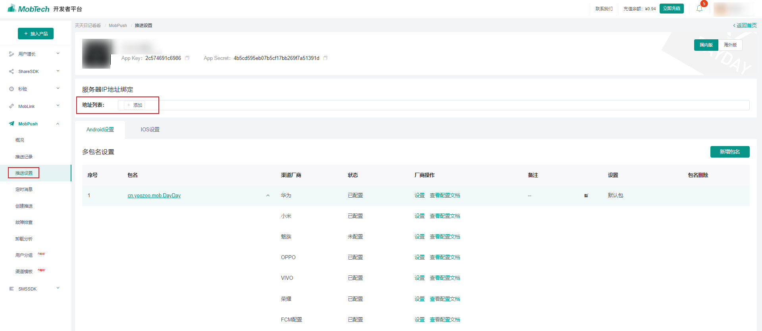This screenshot has width=762, height=331.
Task: Expand the 用户增长 menu
Action: coord(58,54)
